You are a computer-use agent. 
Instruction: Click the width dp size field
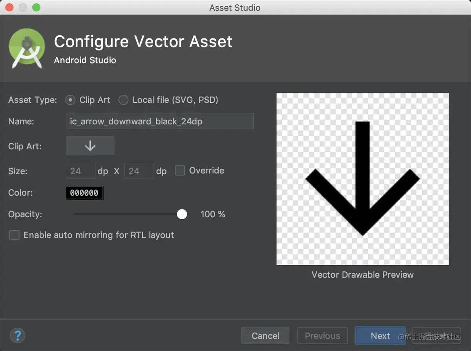pos(80,171)
